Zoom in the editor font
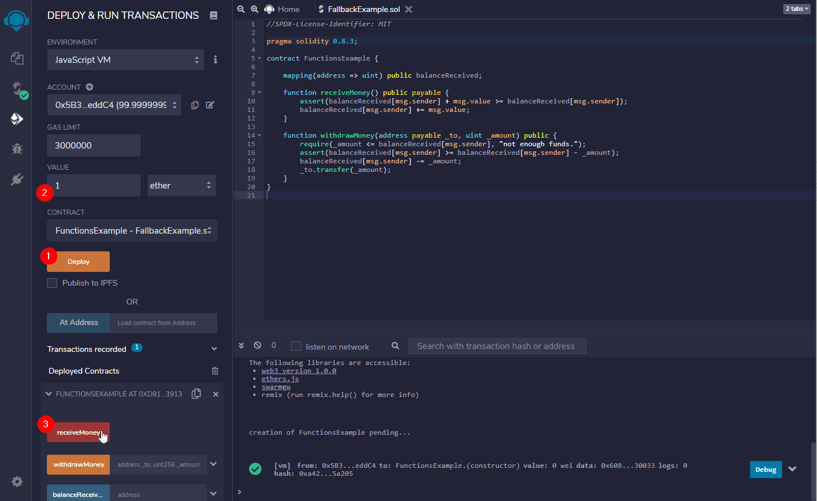 click(254, 9)
